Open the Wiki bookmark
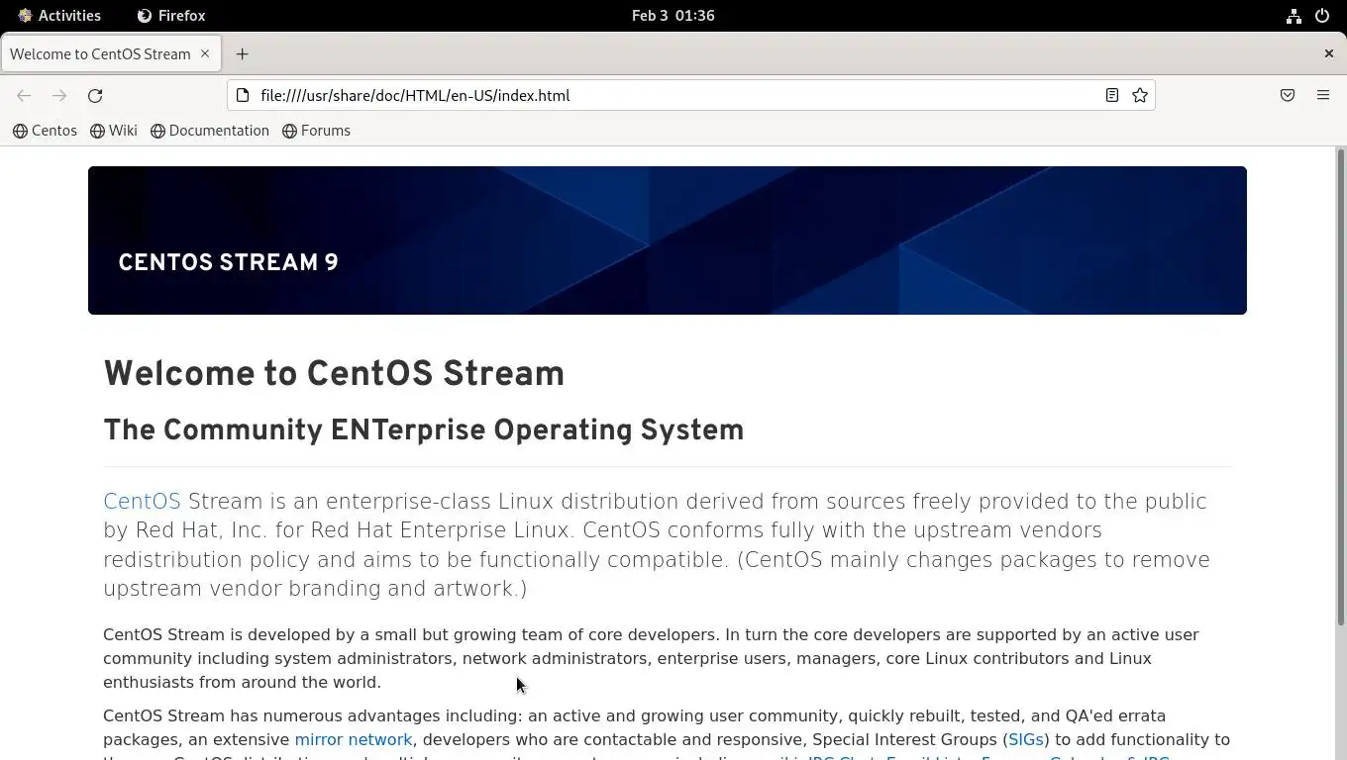 coord(114,131)
